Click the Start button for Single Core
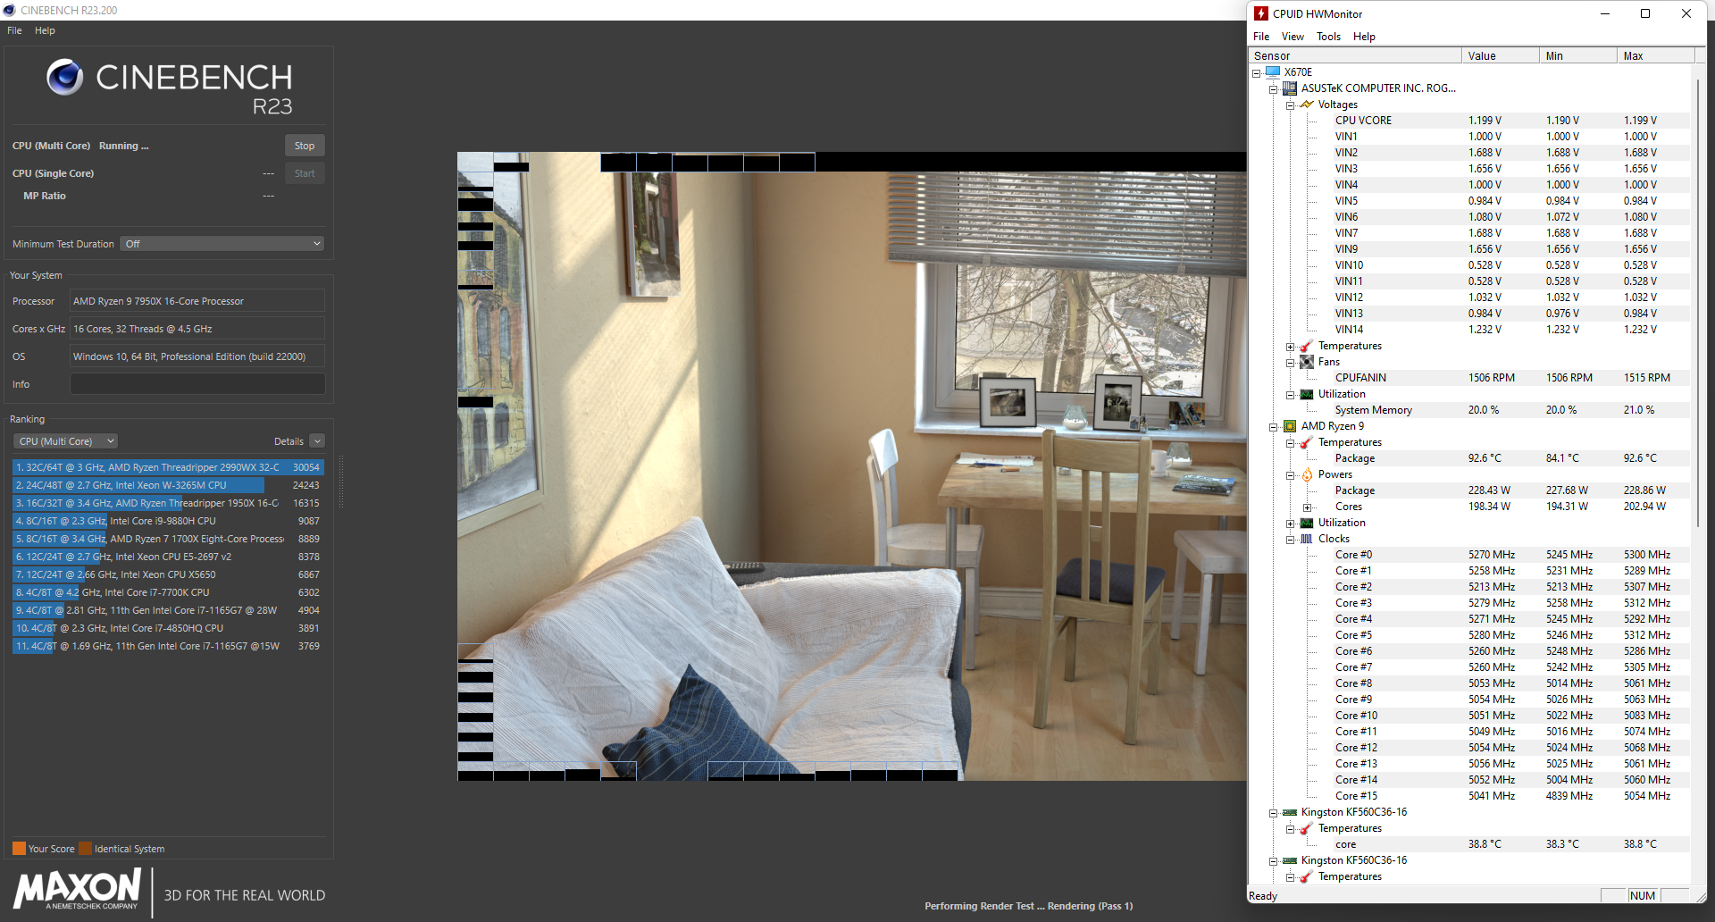 [305, 173]
